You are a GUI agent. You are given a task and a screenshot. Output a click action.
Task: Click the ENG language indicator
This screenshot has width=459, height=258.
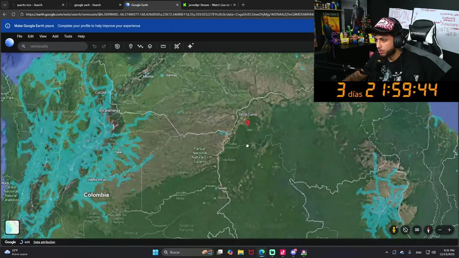click(419, 252)
